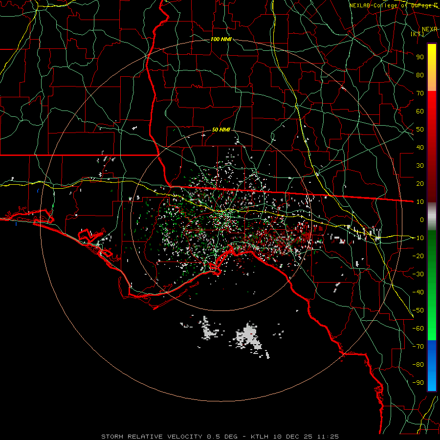Click the 50 value on velocity scale
Viewport: 440px width, 440px height.
pyautogui.click(x=420, y=130)
